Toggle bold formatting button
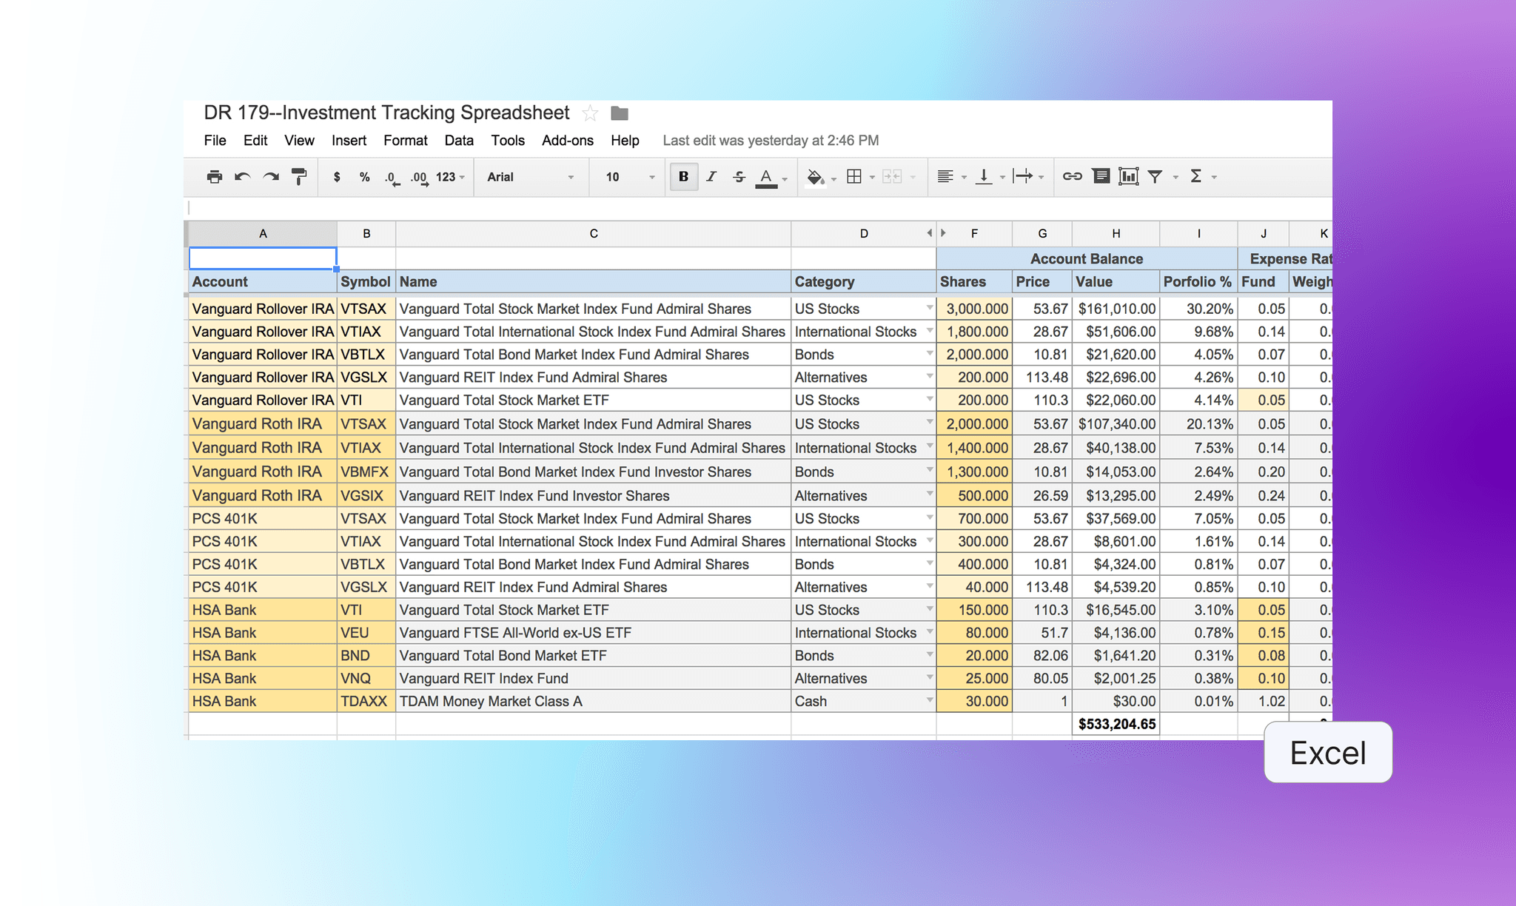Viewport: 1516px width, 906px height. [x=683, y=177]
